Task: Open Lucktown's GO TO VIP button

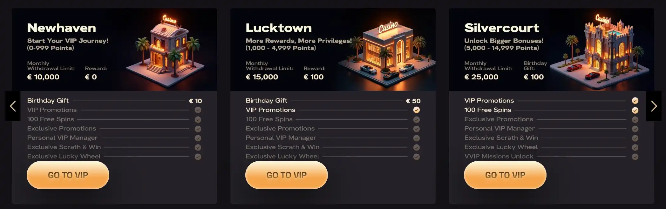Action: tap(287, 175)
